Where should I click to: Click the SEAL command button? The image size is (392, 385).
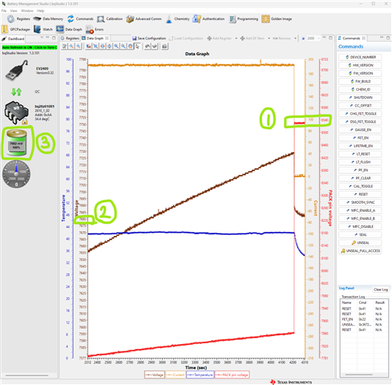(360, 235)
